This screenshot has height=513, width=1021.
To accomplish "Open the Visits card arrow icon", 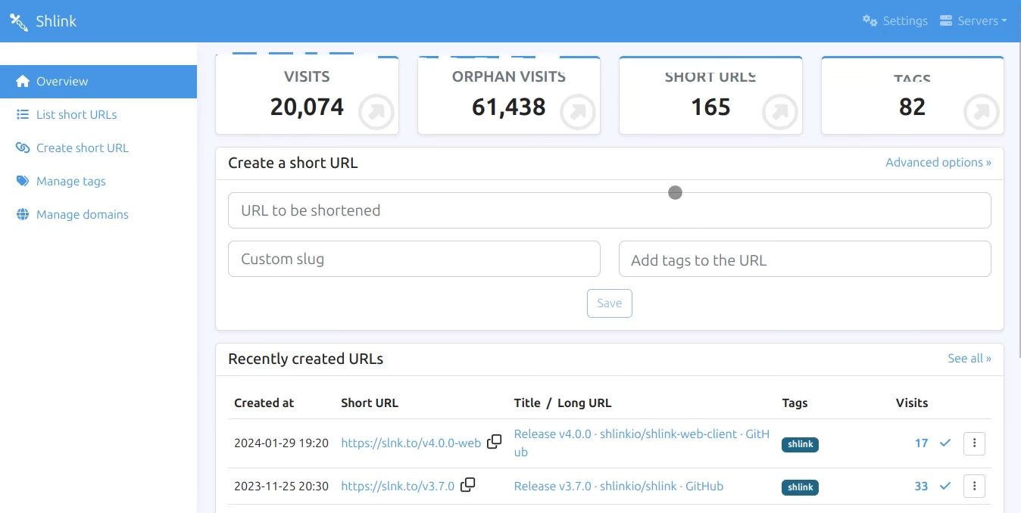I will coord(376,113).
